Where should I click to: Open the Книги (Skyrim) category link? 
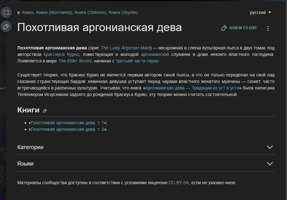pos(123,12)
